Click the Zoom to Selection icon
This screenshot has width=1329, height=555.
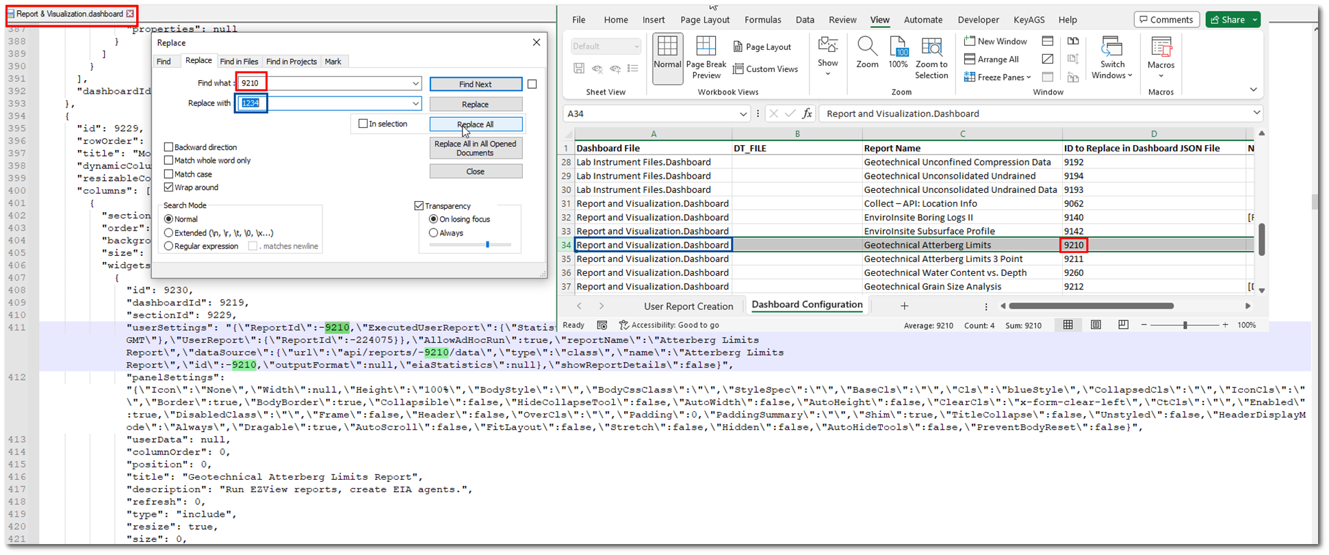click(931, 48)
